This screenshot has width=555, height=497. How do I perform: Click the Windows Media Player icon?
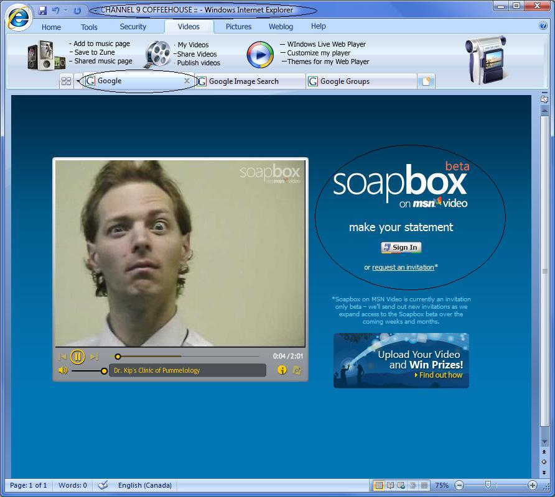point(260,55)
